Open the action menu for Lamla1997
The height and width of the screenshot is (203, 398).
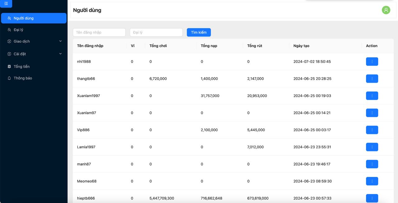pos(372,147)
